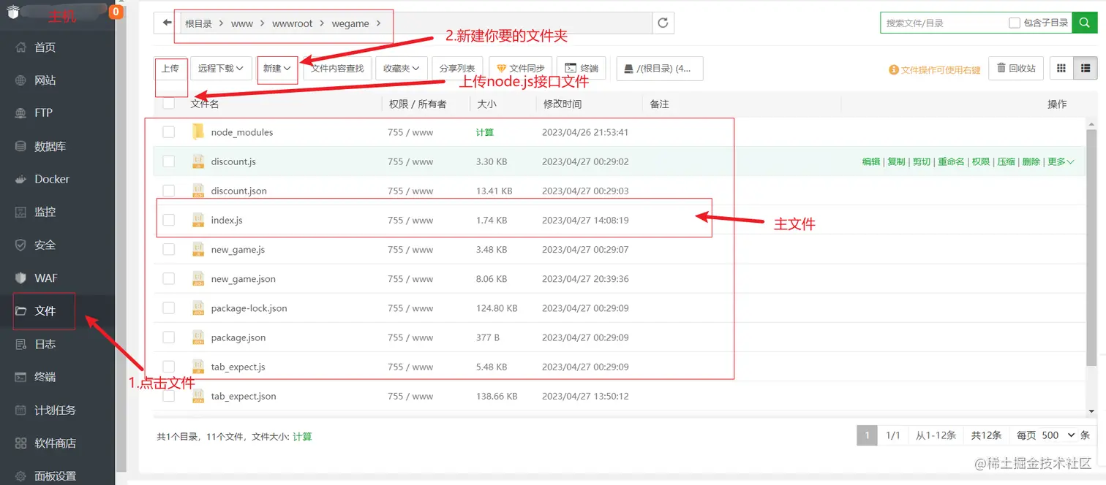The height and width of the screenshot is (485, 1106).
Task: Switch to list view layout
Action: (x=1084, y=69)
